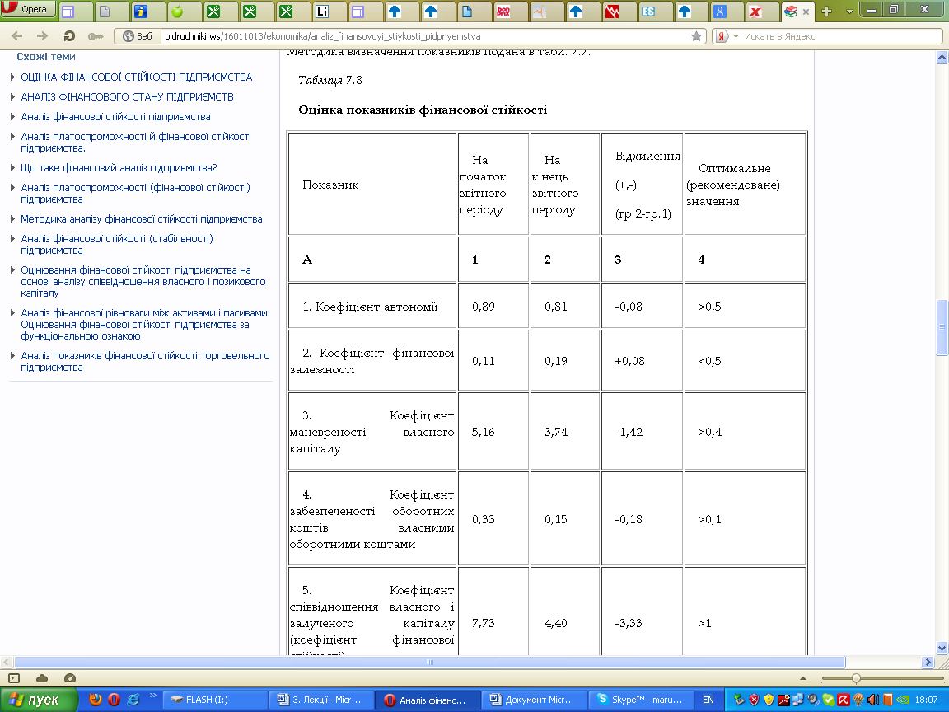Image resolution: width=949 pixels, height=712 pixels.
Task: Switch to Skype taskbar window
Action: [641, 700]
